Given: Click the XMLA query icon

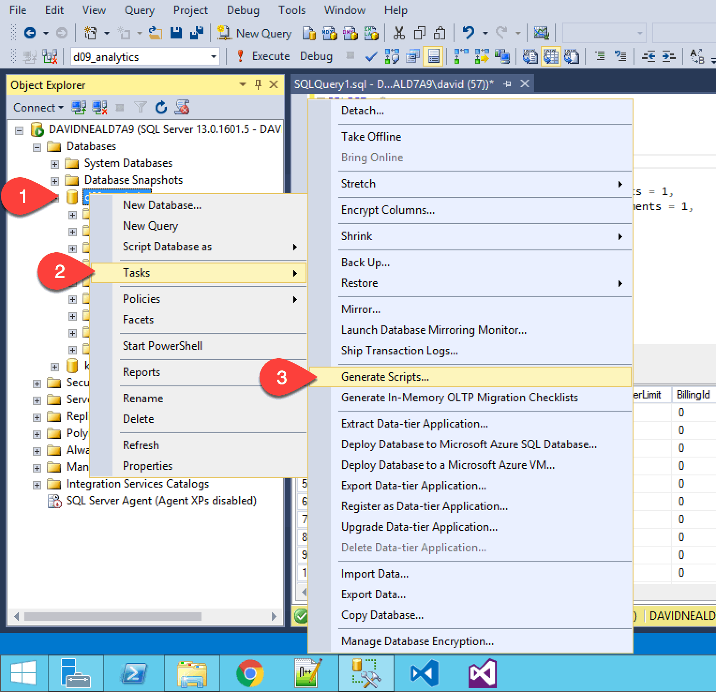Looking at the screenshot, I should [x=371, y=33].
